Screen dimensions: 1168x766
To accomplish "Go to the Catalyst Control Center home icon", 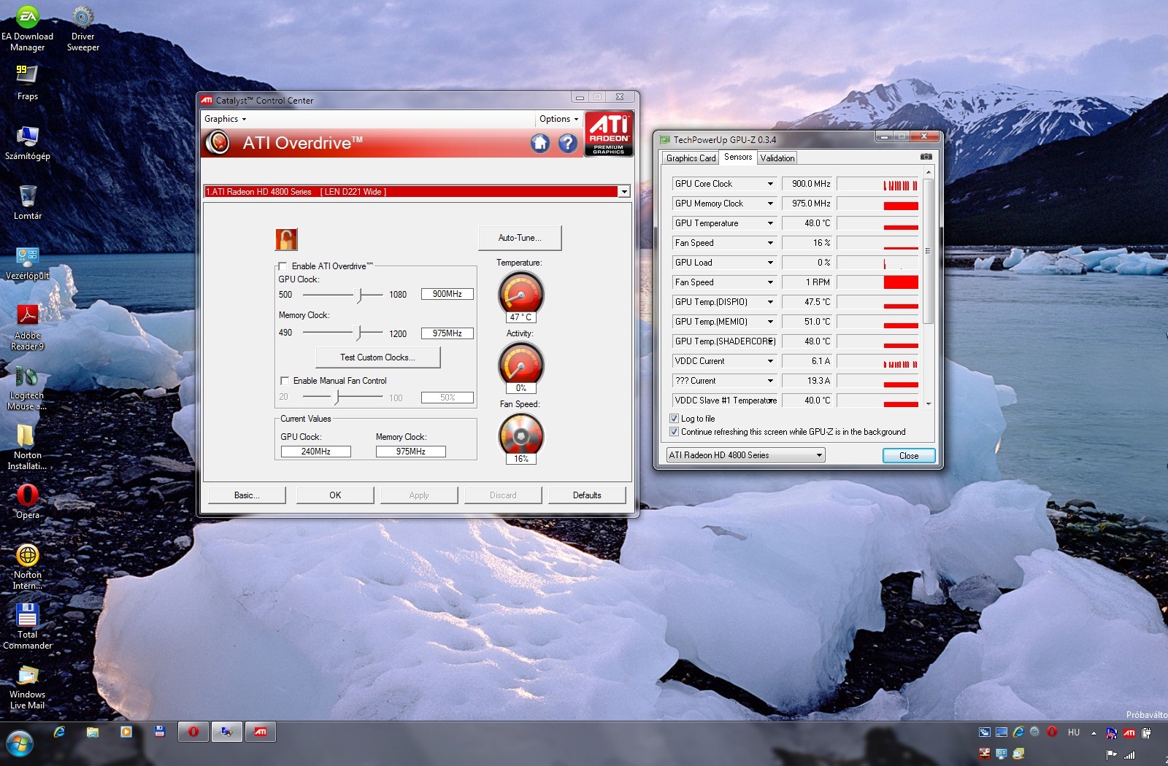I will (540, 143).
